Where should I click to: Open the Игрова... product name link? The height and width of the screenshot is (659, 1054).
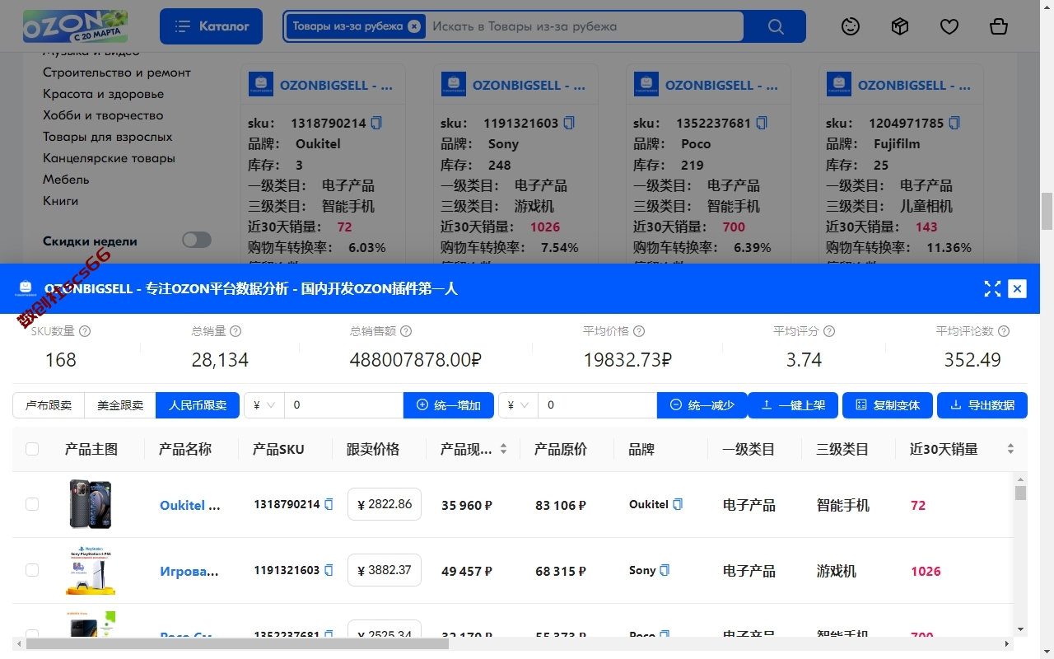189,571
